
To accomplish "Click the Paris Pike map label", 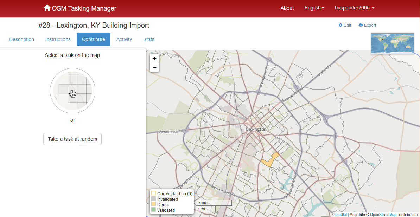I will pos(325,70).
